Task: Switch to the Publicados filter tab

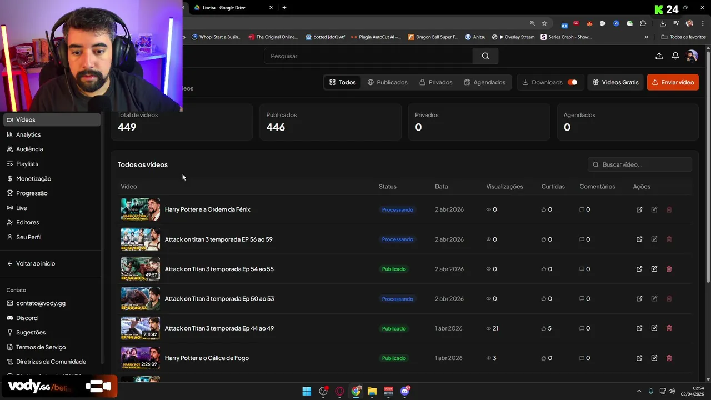Action: [x=387, y=82]
